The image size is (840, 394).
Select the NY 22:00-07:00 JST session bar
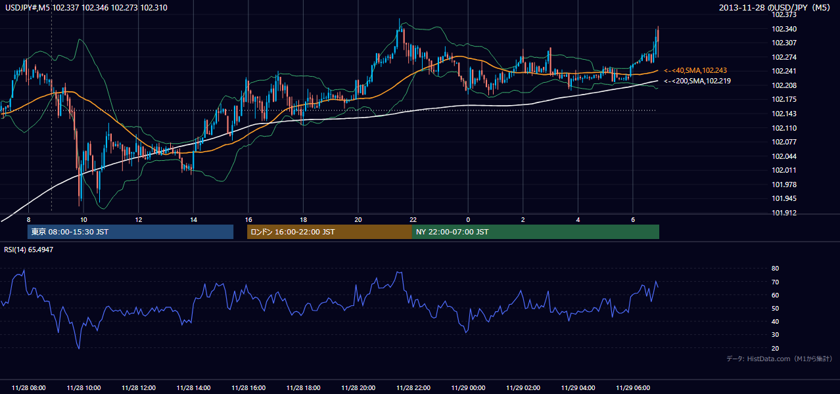[x=536, y=232]
